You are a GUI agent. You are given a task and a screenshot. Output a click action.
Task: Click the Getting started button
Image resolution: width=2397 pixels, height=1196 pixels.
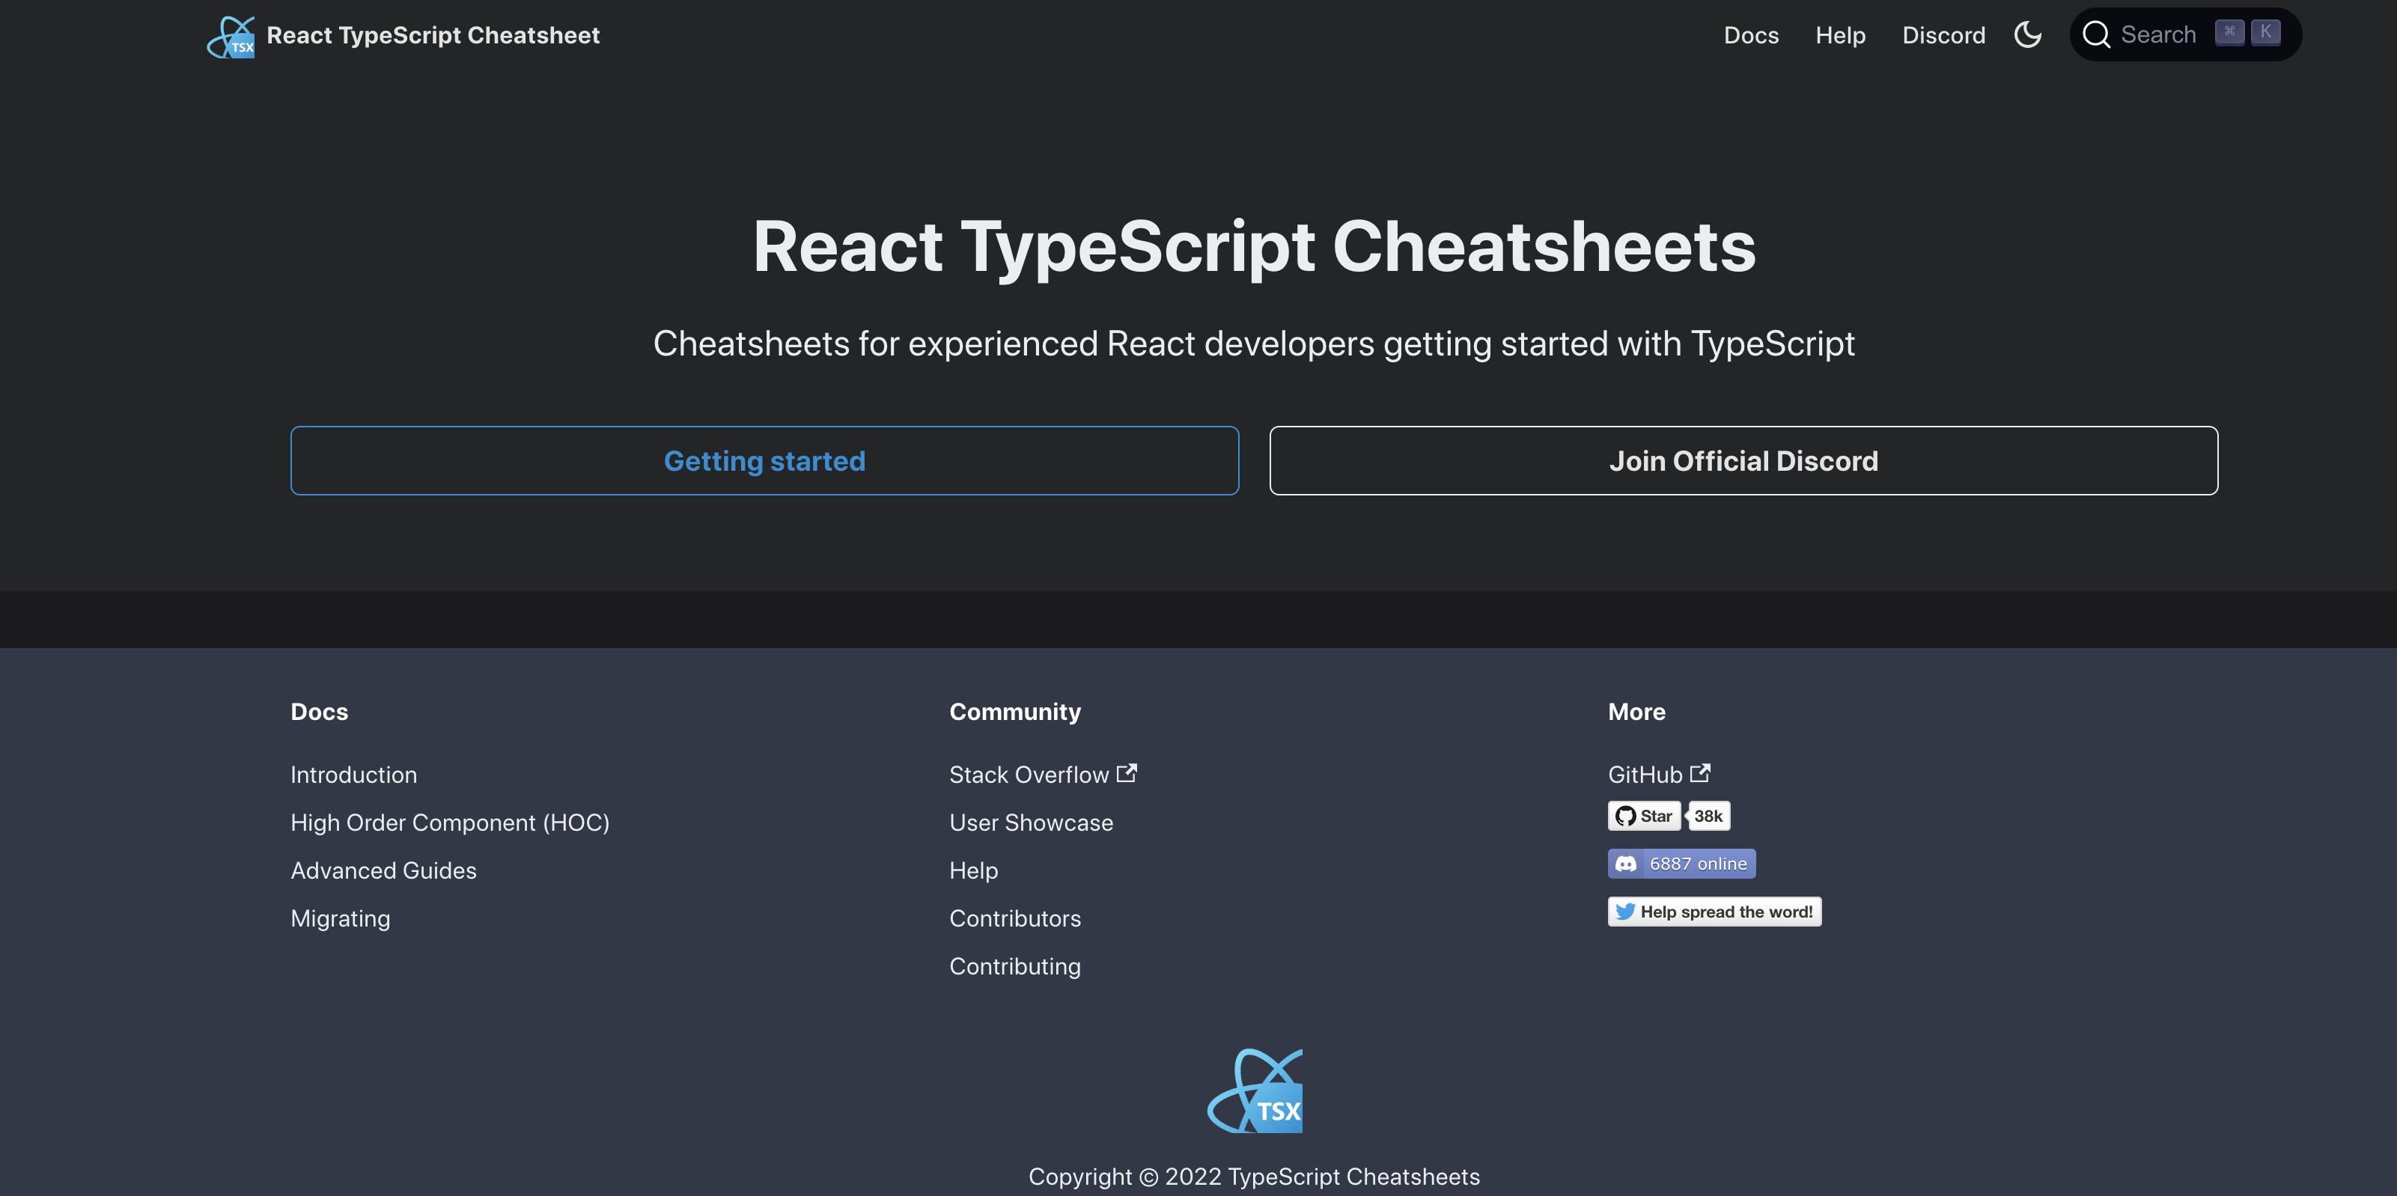point(764,460)
